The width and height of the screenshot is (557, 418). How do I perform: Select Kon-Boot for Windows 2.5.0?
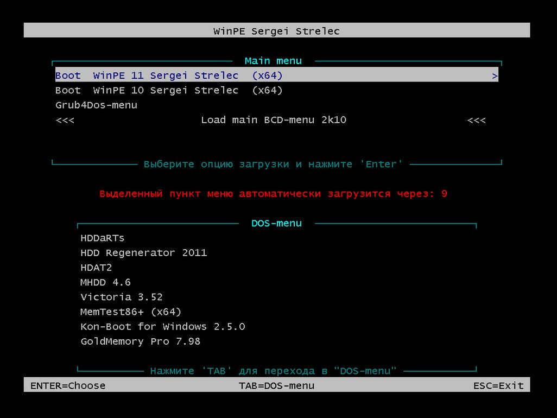pyautogui.click(x=162, y=327)
